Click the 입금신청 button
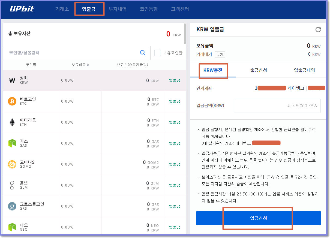 [258, 218]
